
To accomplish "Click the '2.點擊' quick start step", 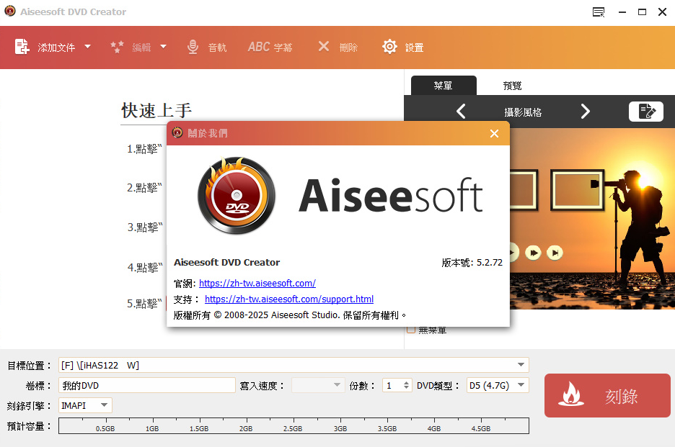I will pos(144,188).
